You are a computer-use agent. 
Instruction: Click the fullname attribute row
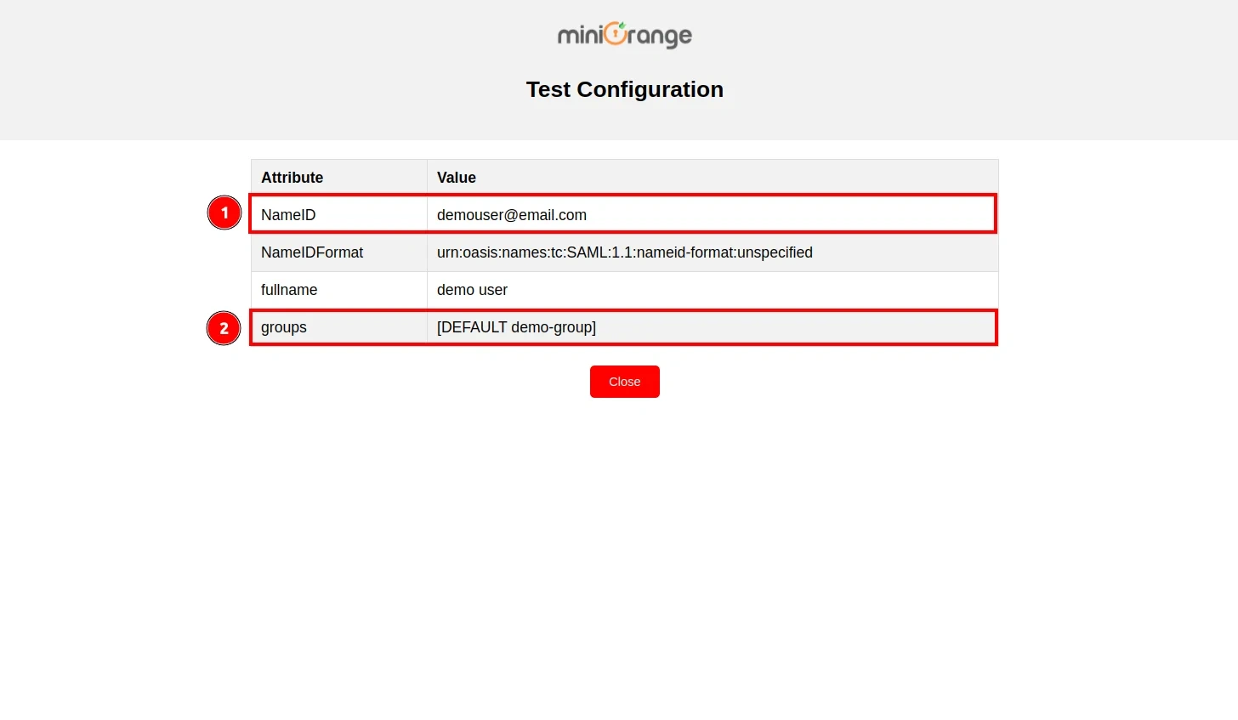coord(288,289)
